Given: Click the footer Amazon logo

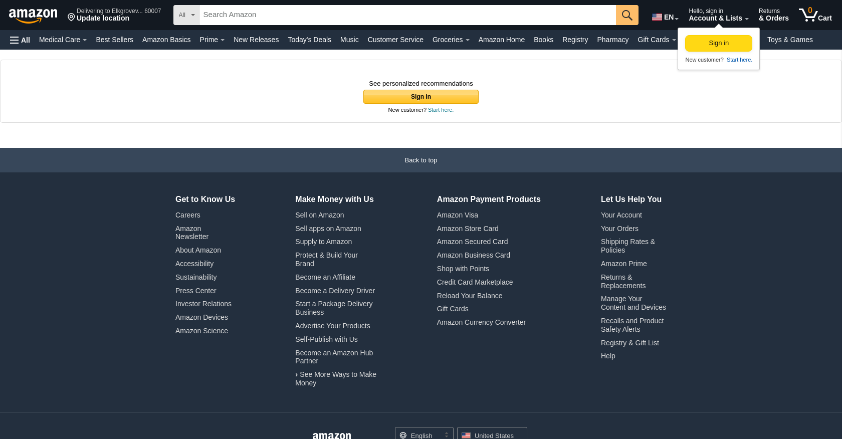Looking at the screenshot, I should click(x=332, y=435).
